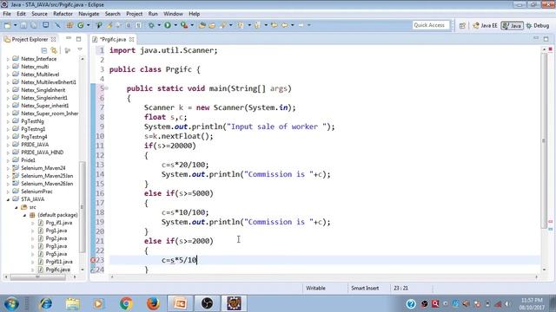Open the Window menu
Image resolution: width=556 pixels, height=312 pixels.
[173, 14]
